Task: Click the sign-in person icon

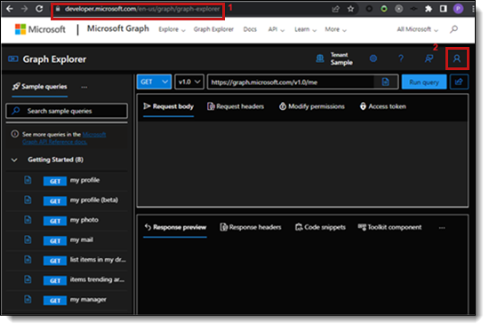Action: pyautogui.click(x=457, y=59)
